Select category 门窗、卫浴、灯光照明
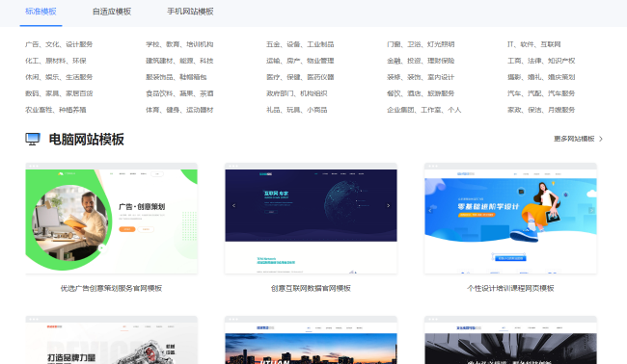Image resolution: width=627 pixels, height=364 pixels. coord(421,44)
